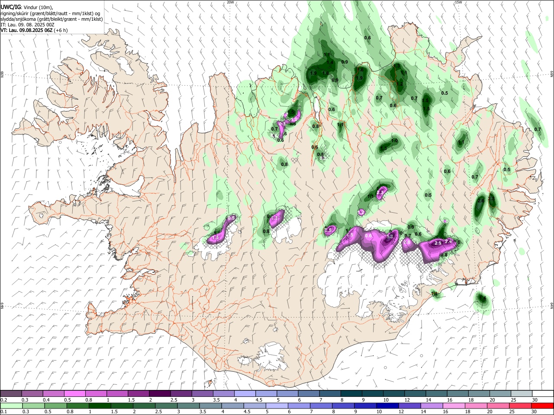Pick the lower scale's 16 pale pink swatch
The image size is (554, 415).
[453, 406]
